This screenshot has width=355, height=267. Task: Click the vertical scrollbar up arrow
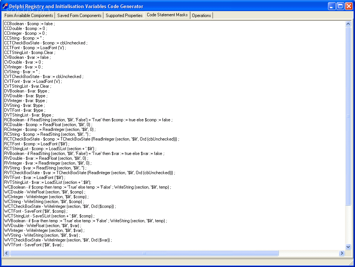pyautogui.click(x=348, y=24)
